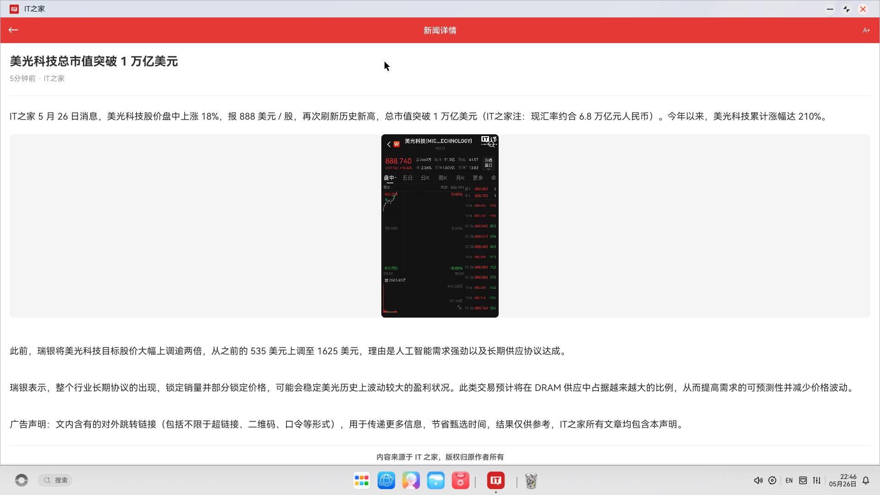Switch the EN input method indicator
Image resolution: width=880 pixels, height=495 pixels.
click(x=789, y=480)
